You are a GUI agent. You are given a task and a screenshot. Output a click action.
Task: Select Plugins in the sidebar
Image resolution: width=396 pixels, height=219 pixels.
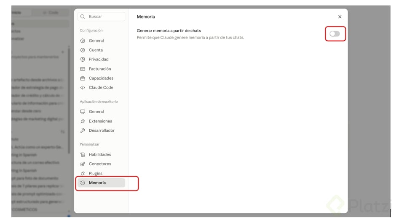(101, 174)
